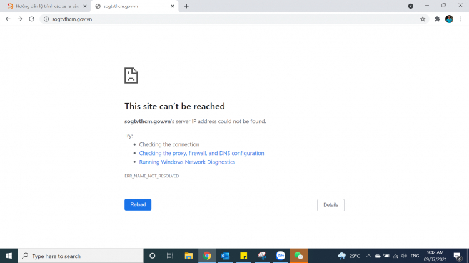
Task: Click the blue Reload button
Action: (138, 205)
